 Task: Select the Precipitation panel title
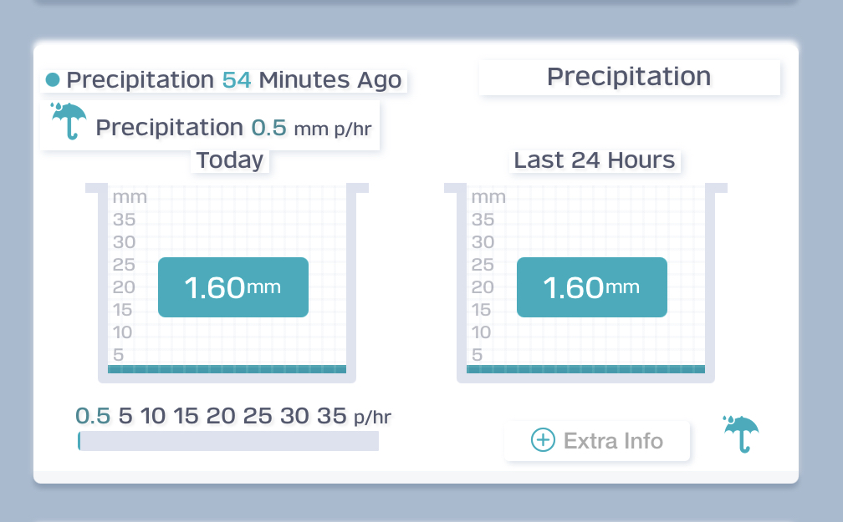tap(629, 77)
